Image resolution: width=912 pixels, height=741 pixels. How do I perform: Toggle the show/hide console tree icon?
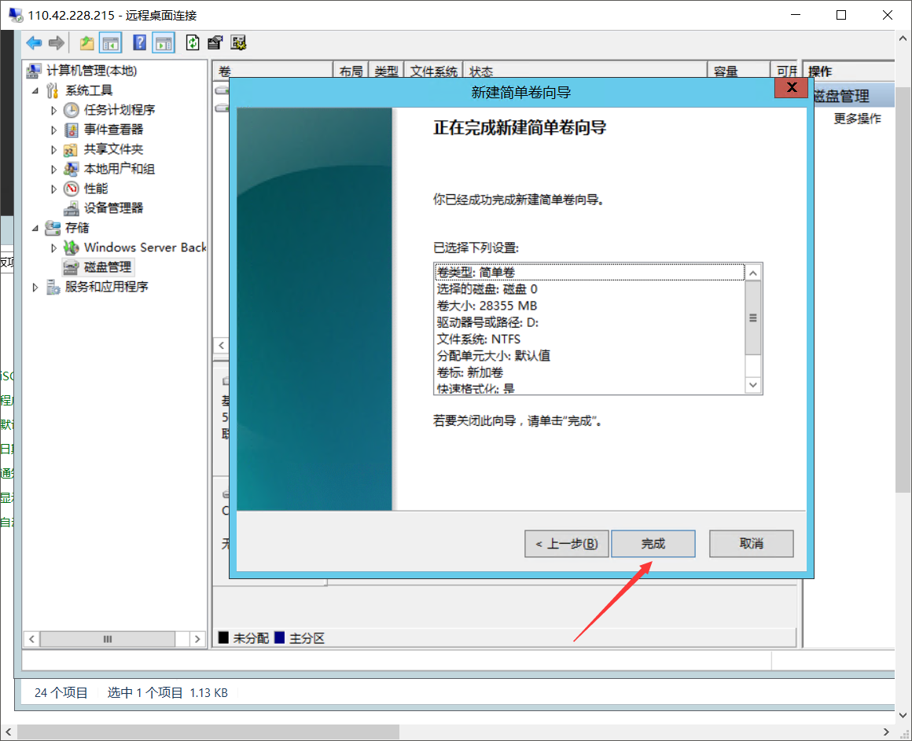(x=110, y=43)
